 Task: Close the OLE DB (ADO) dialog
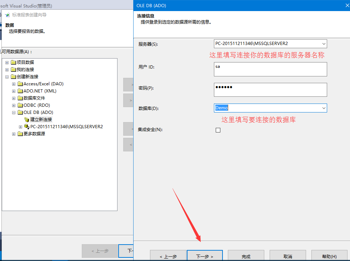point(347,6)
